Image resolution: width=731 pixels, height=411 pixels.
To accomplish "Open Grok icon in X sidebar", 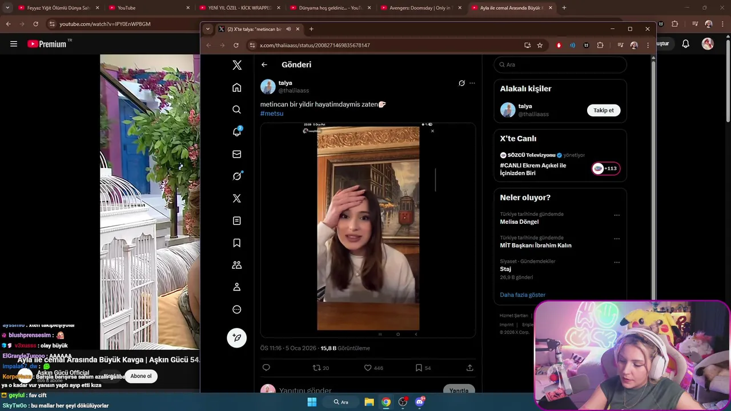I will click(237, 176).
